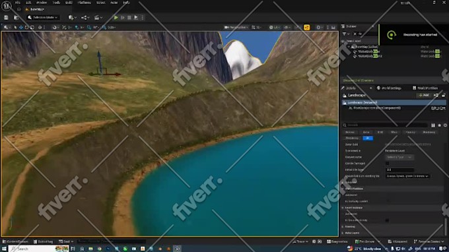Open the Spawn Collision Handling dropdown
Screen dimensions: 449x252
407,176
